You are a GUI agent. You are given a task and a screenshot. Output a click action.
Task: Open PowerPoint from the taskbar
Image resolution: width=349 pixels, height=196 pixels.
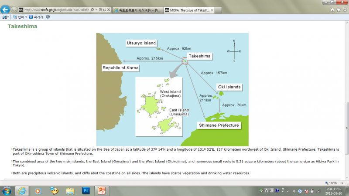pyautogui.click(x=103, y=191)
